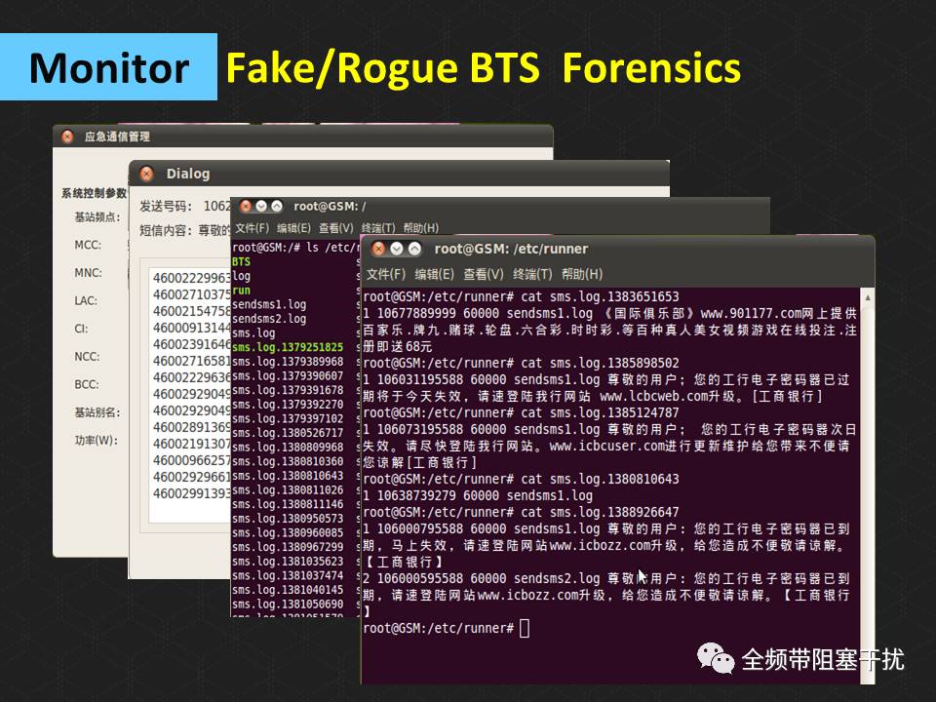This screenshot has width=936, height=702.
Task: Click the MNC: label in 应急通信管理 window
Action: click(x=89, y=273)
